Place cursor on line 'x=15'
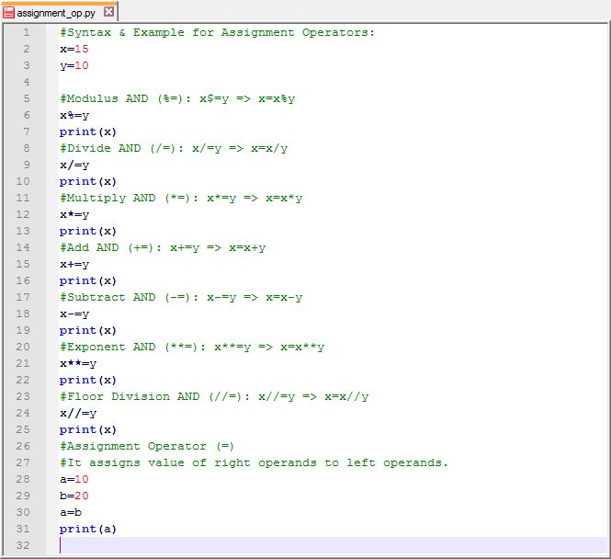This screenshot has height=559, width=611. [74, 49]
